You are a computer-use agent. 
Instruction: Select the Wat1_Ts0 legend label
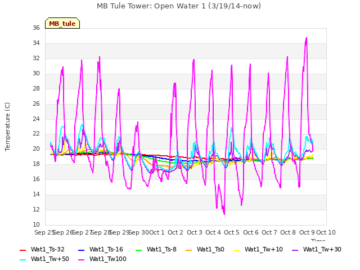coord(210,249)
